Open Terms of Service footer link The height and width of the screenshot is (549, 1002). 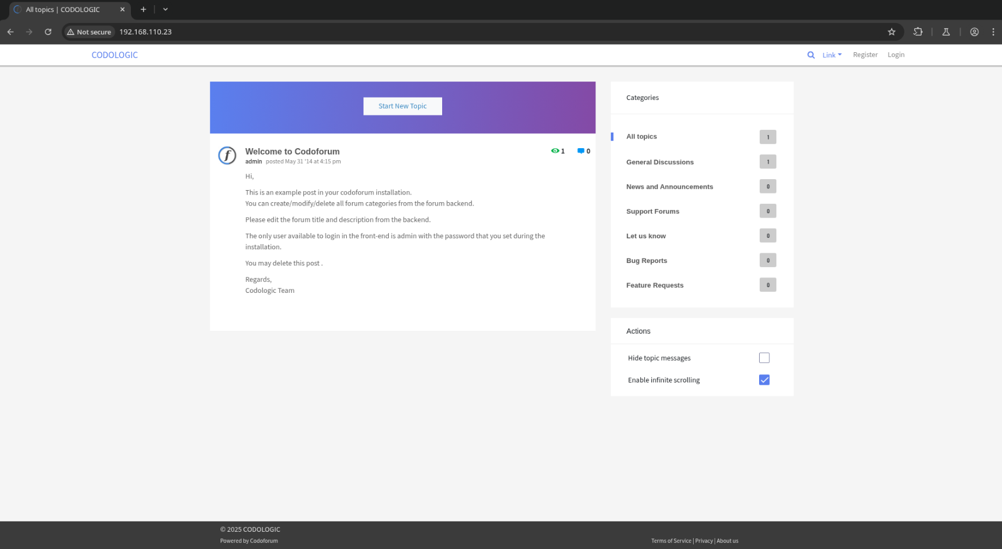[x=671, y=541]
